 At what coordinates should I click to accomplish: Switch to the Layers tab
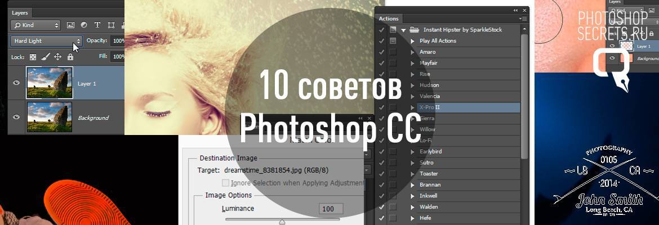[x=20, y=13]
